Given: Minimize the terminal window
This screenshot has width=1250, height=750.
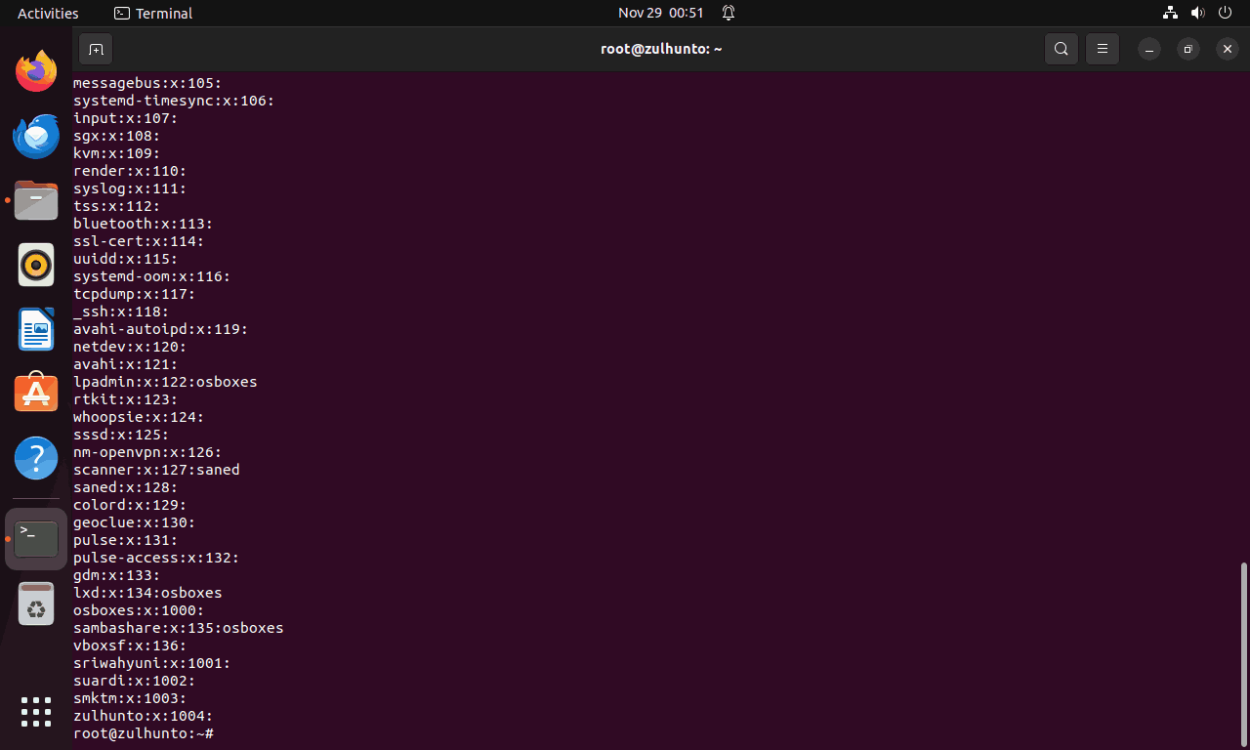Looking at the screenshot, I should (1150, 49).
